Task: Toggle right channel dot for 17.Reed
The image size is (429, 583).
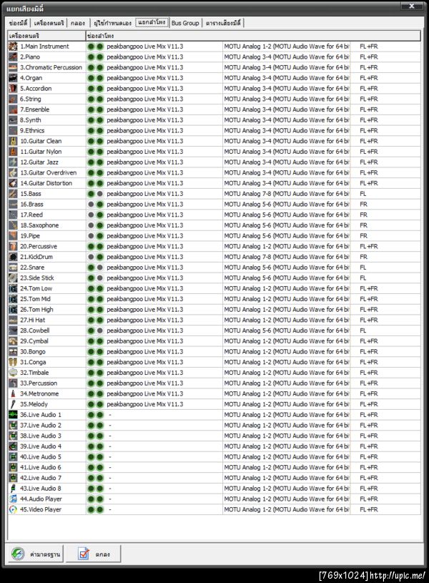Action: [99, 215]
